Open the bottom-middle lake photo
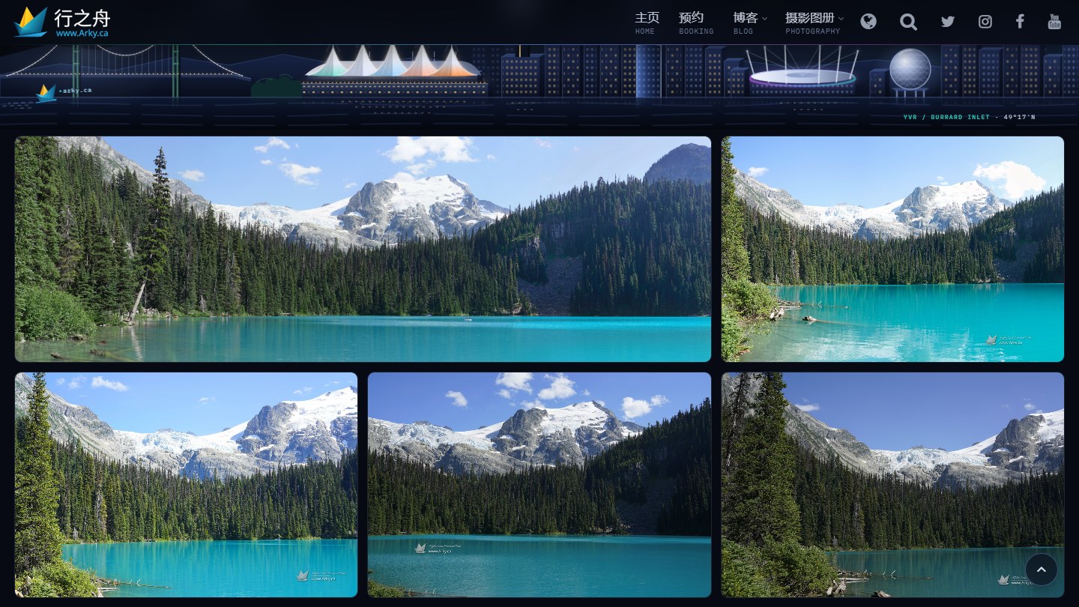The height and width of the screenshot is (607, 1079). point(539,485)
